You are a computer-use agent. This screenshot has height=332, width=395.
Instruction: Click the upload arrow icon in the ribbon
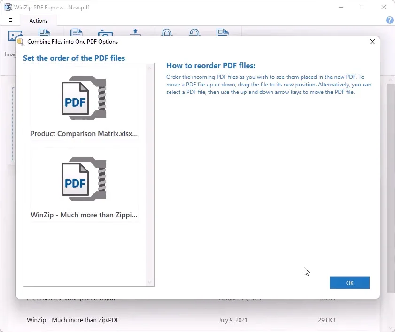[x=136, y=32]
